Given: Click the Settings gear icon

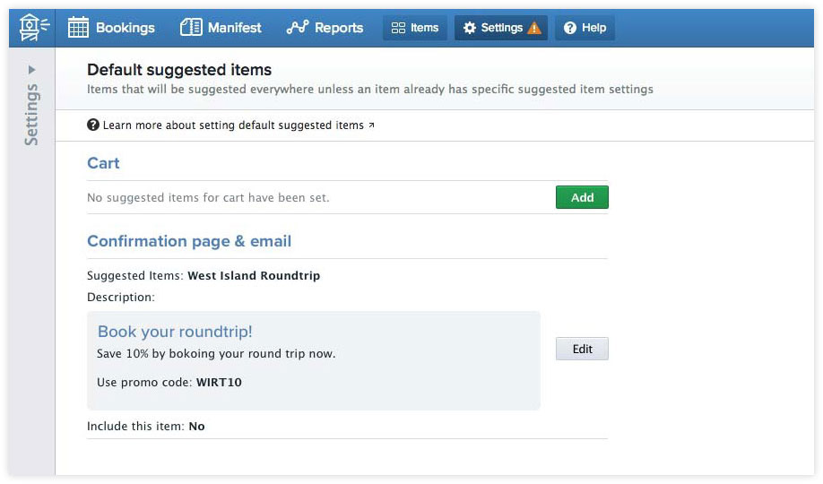Looking at the screenshot, I should tap(470, 28).
